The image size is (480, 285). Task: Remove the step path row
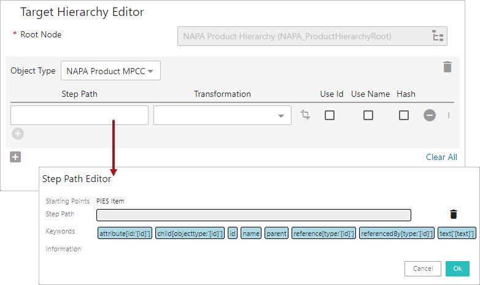coord(430,115)
